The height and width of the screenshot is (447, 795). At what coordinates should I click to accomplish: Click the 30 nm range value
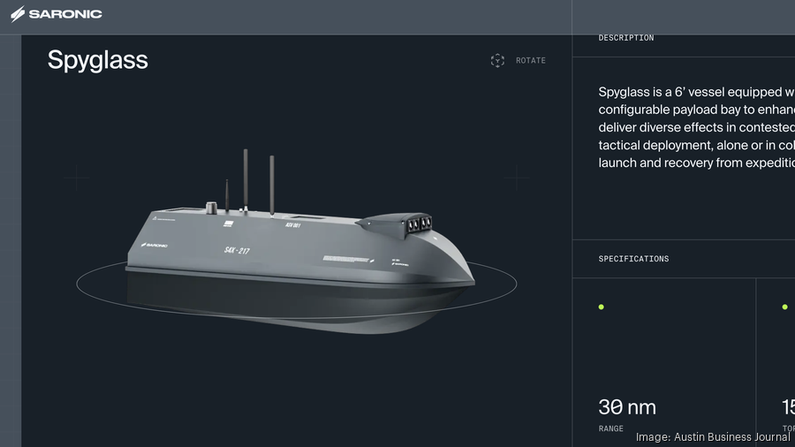627,407
